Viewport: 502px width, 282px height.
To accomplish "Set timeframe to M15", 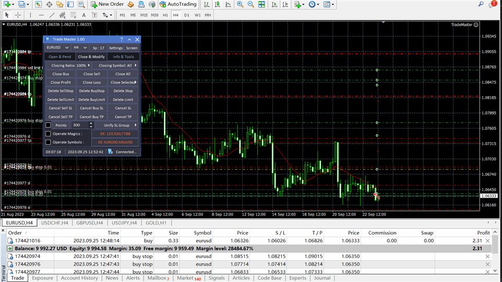I will coord(144,15).
